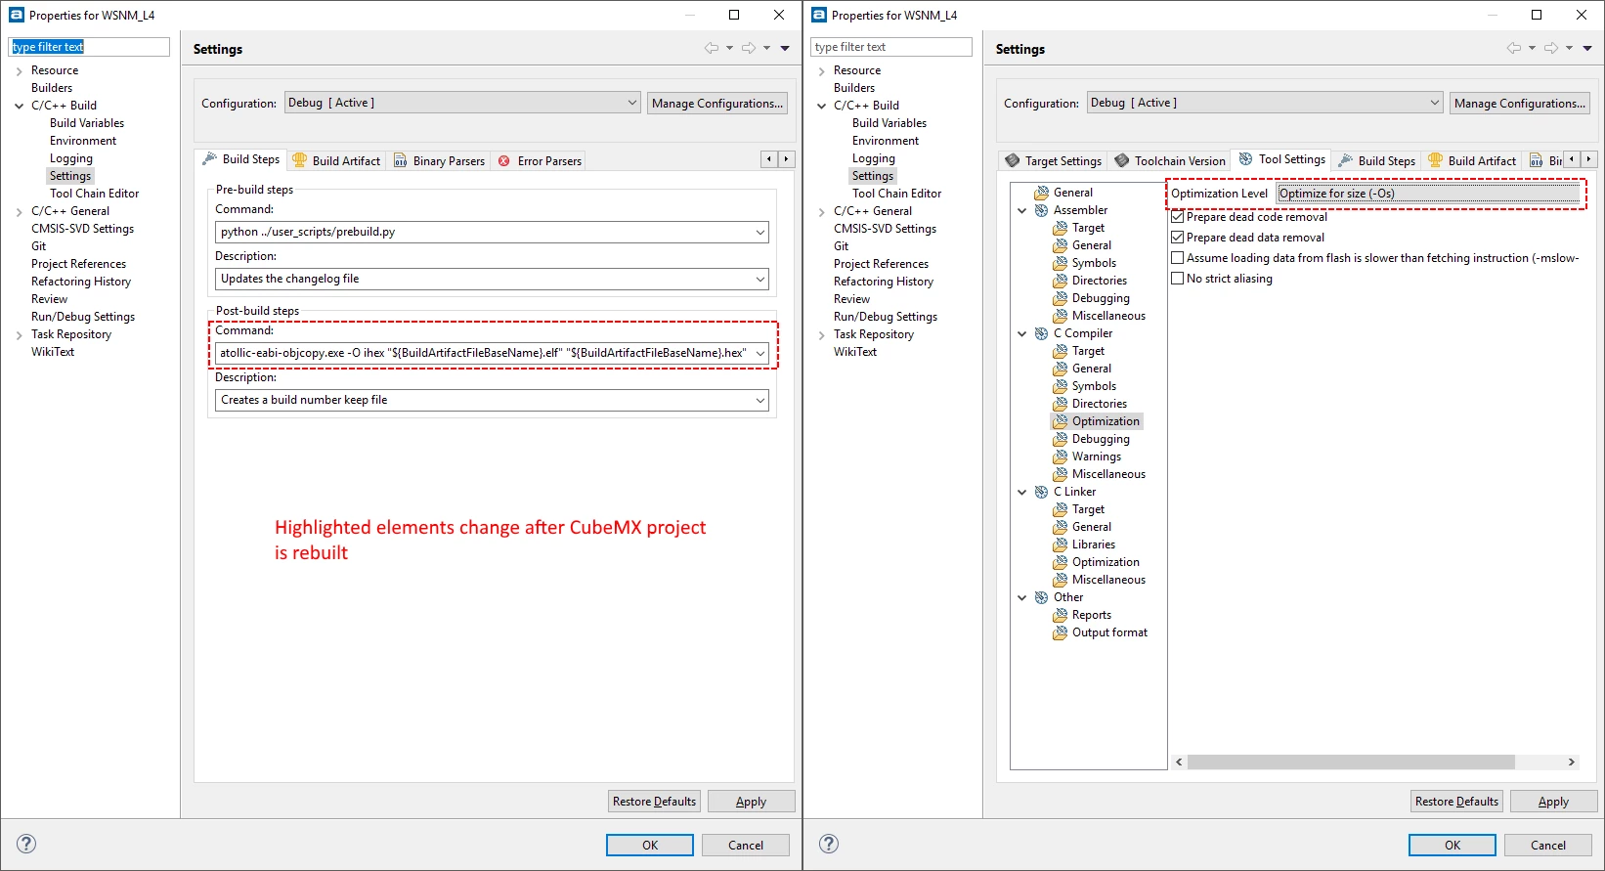The width and height of the screenshot is (1605, 871).
Task: Click forward navigation arrow in left Settings header
Action: [x=749, y=48]
